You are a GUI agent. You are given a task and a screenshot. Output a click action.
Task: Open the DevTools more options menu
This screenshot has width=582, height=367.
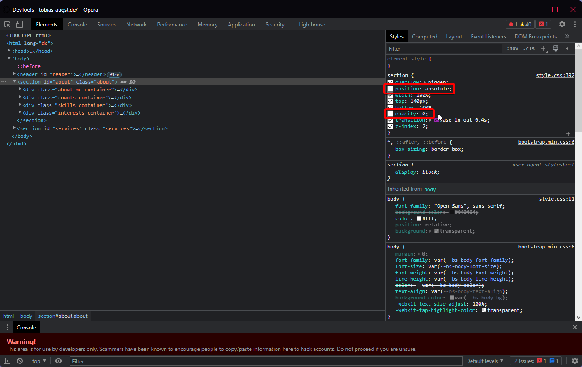[574, 25]
